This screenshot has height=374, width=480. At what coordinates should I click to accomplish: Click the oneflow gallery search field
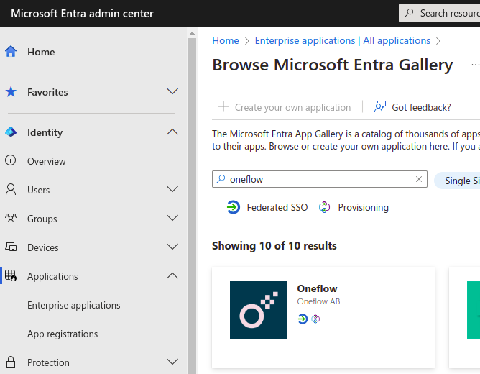click(320, 179)
